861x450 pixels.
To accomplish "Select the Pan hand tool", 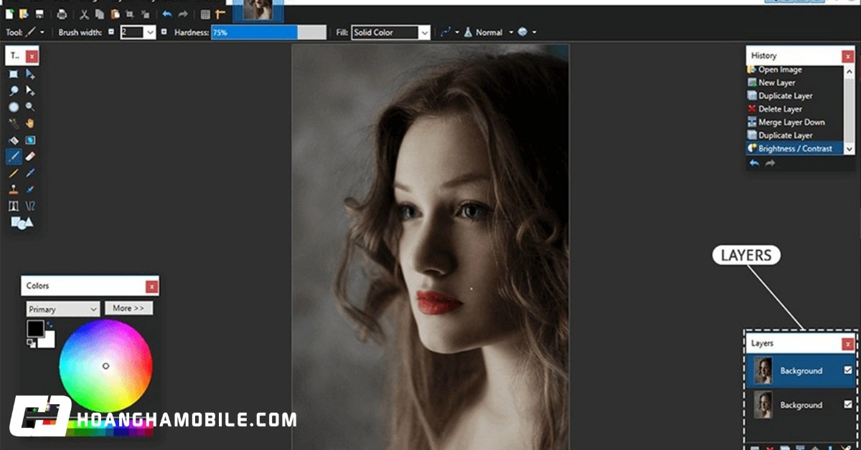I will point(30,123).
